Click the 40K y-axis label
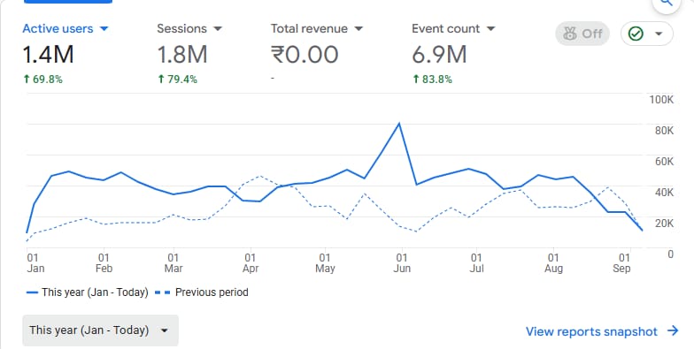 [664, 193]
